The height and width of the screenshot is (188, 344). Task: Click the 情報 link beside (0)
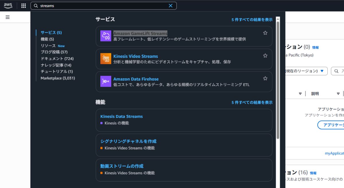pos(315,48)
